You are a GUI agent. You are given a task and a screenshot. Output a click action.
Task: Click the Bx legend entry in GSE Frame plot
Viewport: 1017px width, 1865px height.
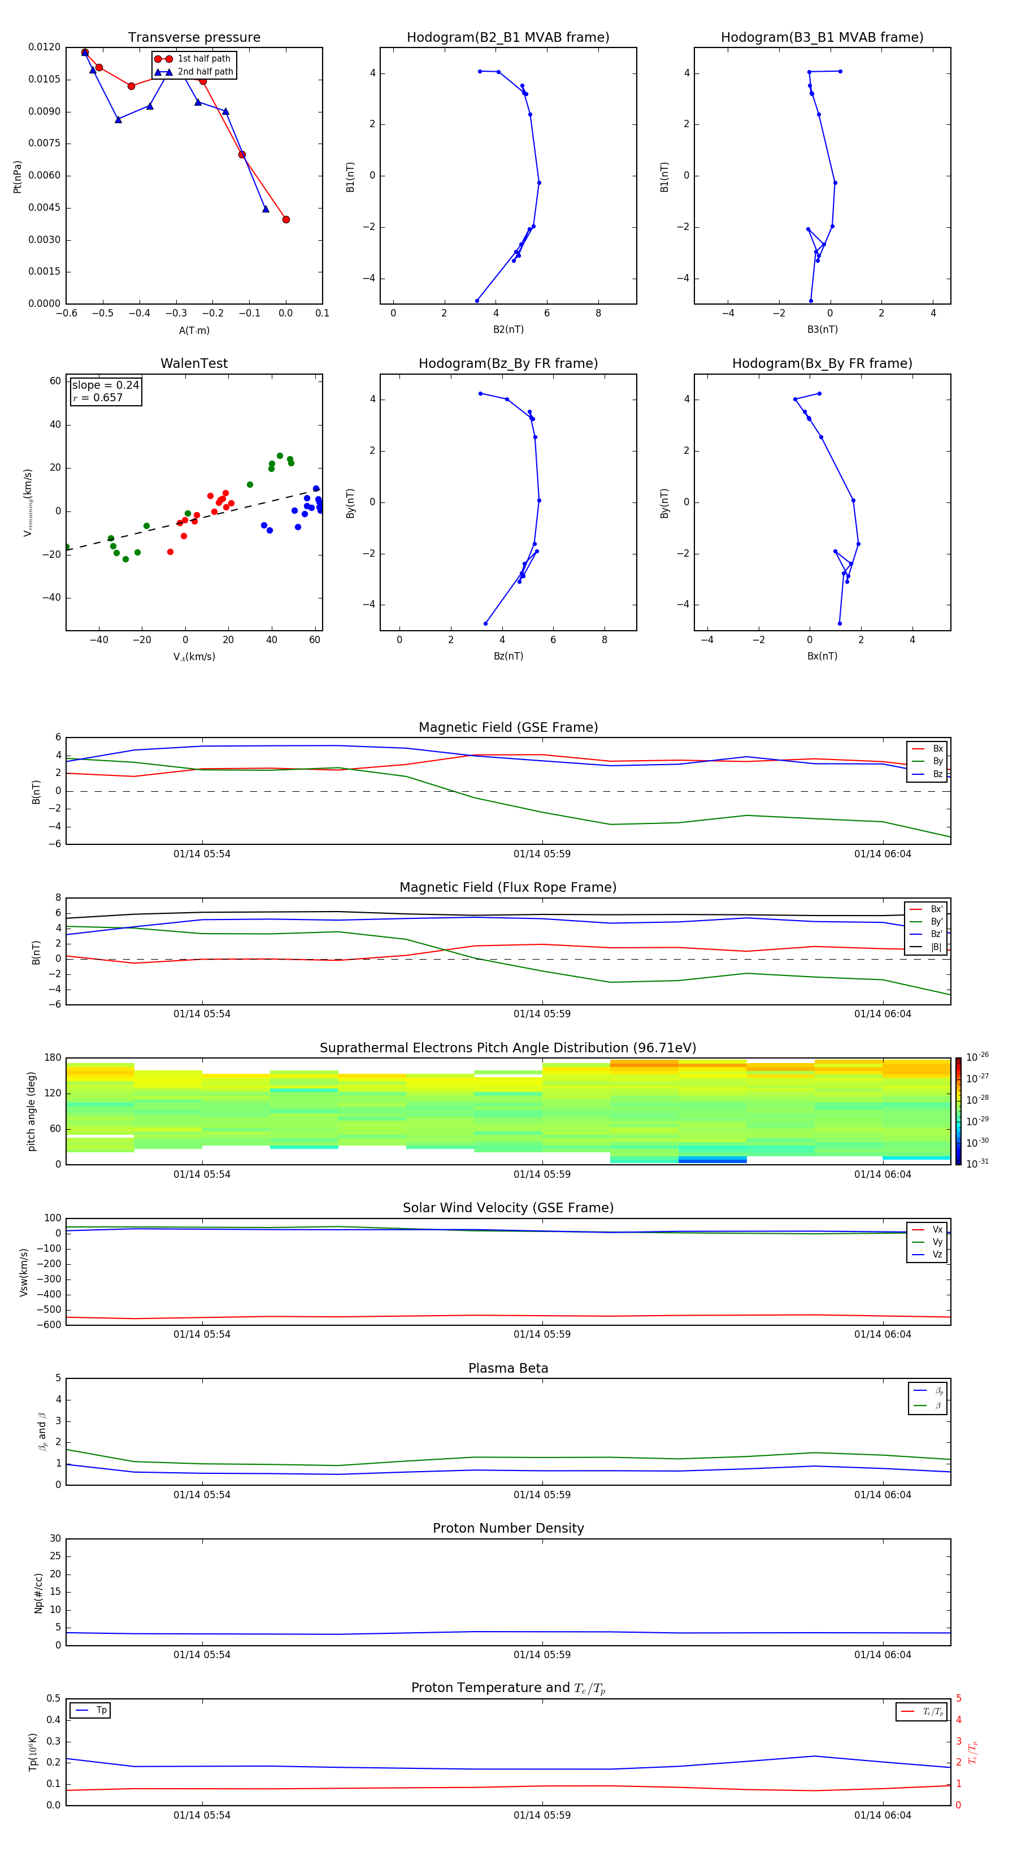927,749
